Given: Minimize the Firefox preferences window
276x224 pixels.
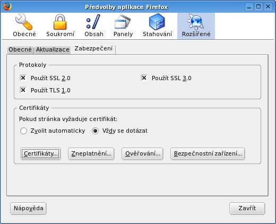Looking at the screenshot, I should [249, 7].
